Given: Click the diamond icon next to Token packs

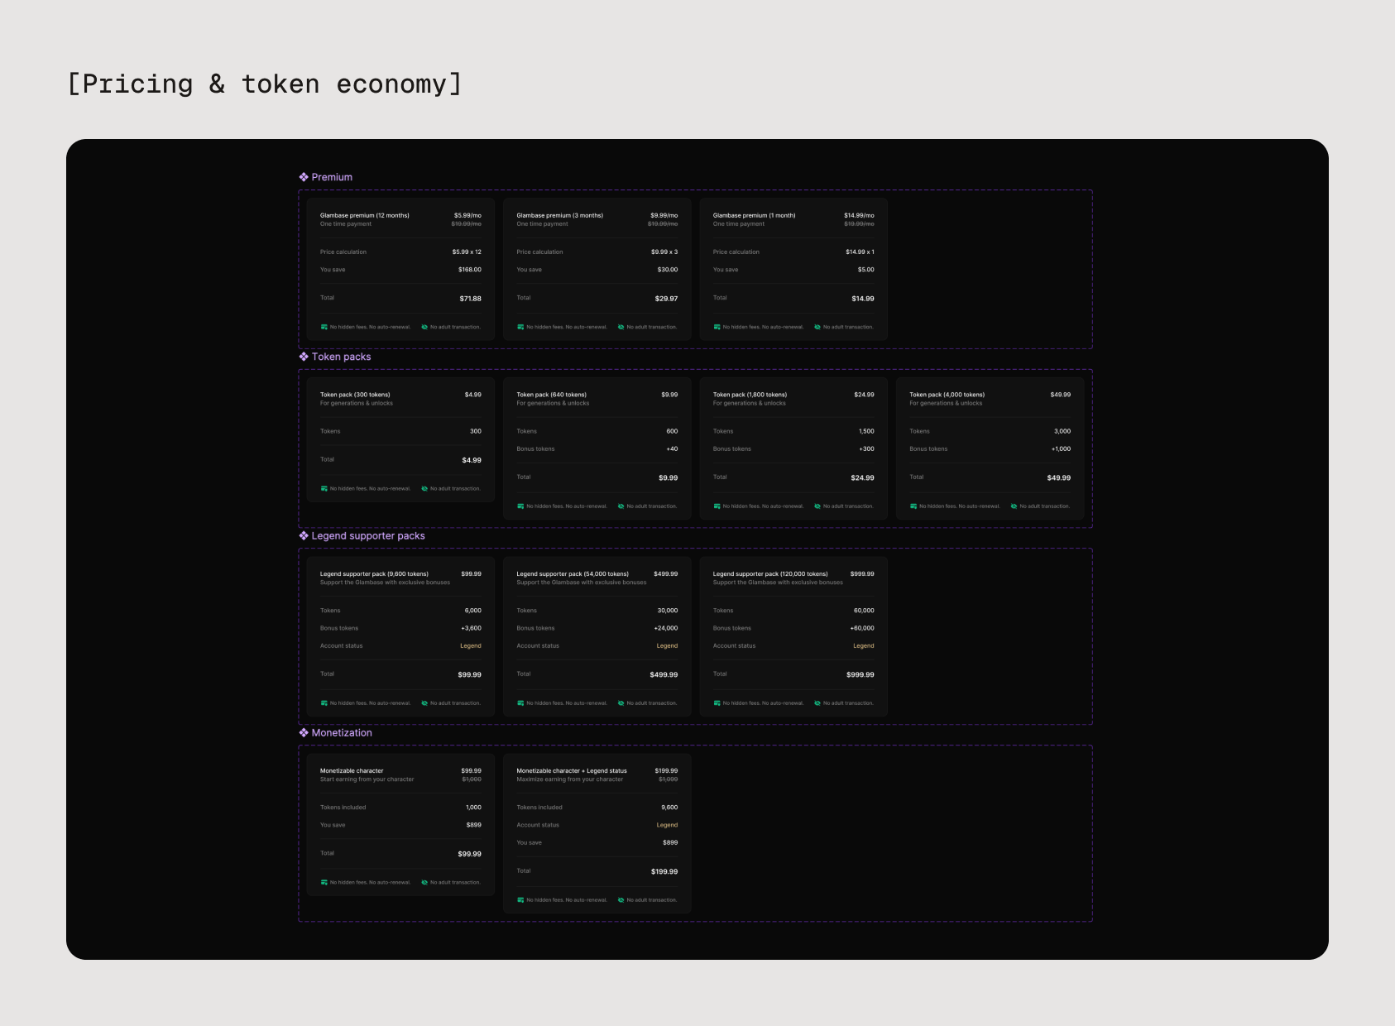Looking at the screenshot, I should tap(304, 357).
